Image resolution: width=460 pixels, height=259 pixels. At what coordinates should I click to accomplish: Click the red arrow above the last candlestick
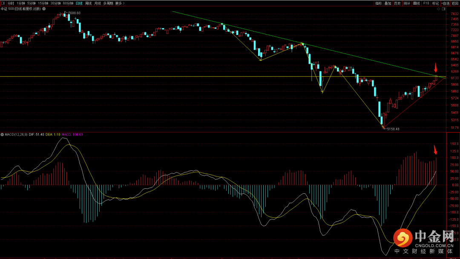435,68
